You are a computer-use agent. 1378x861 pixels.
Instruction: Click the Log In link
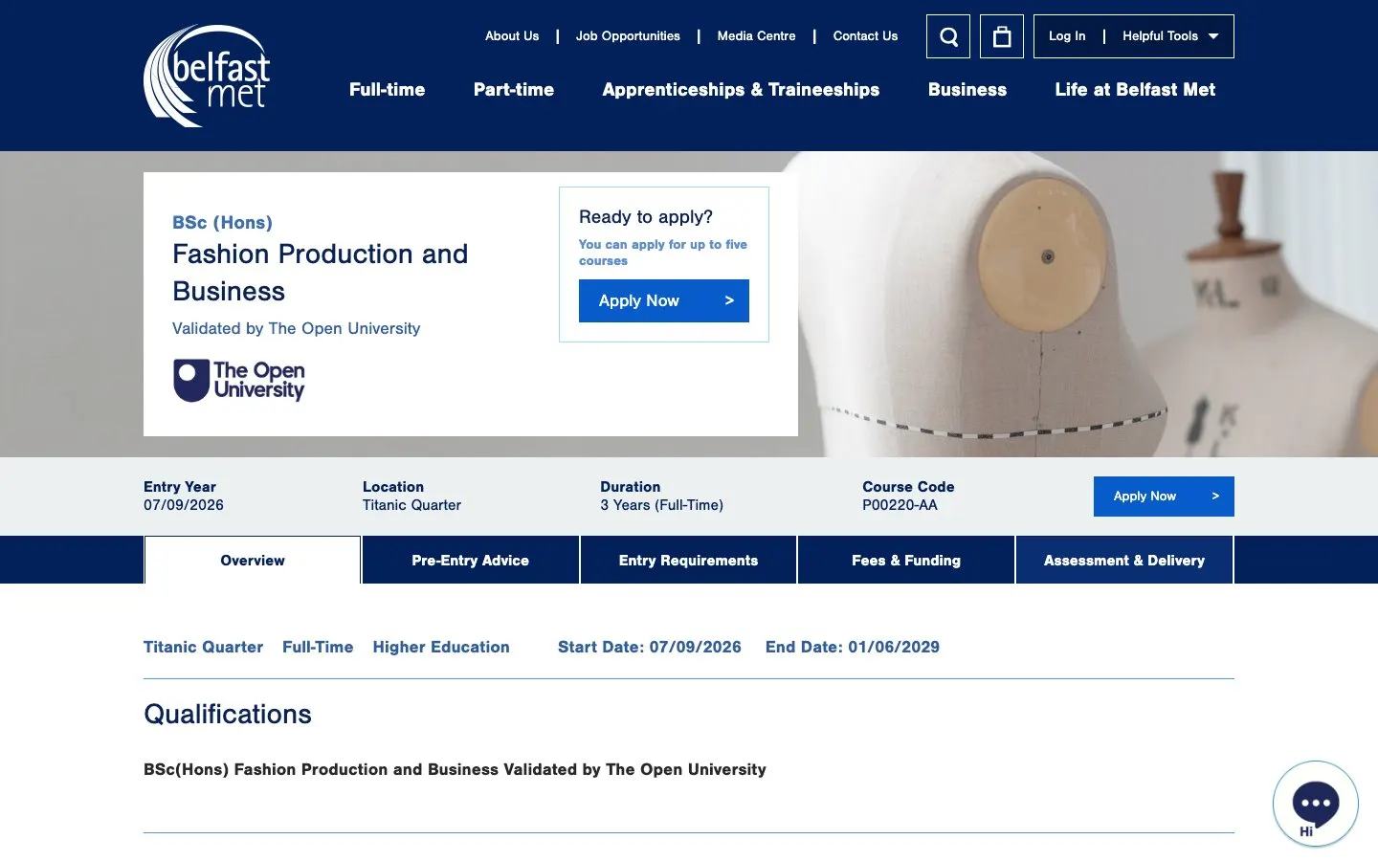1067,36
